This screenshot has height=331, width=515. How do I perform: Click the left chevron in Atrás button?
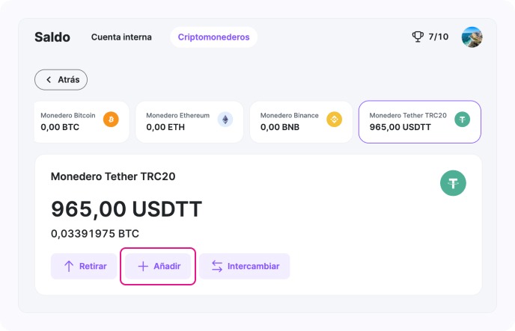coord(49,80)
